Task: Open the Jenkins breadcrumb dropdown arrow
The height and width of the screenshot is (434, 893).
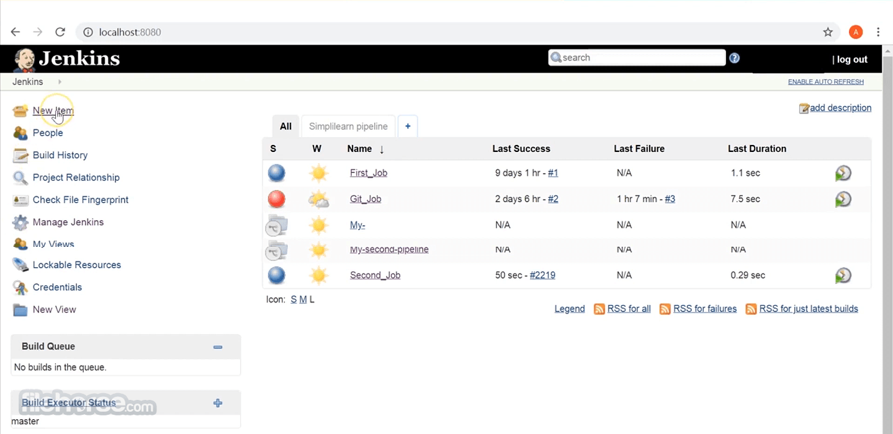Action: coord(60,82)
